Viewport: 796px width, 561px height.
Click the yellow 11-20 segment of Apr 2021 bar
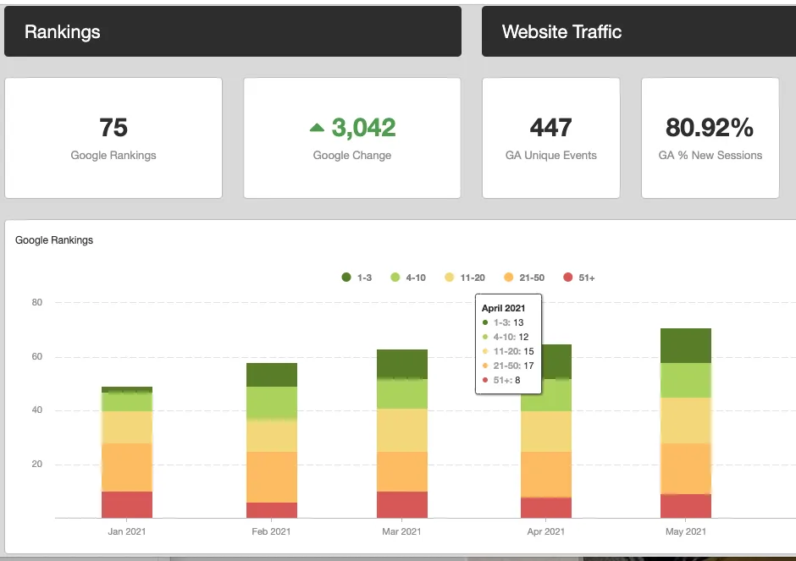(x=546, y=432)
